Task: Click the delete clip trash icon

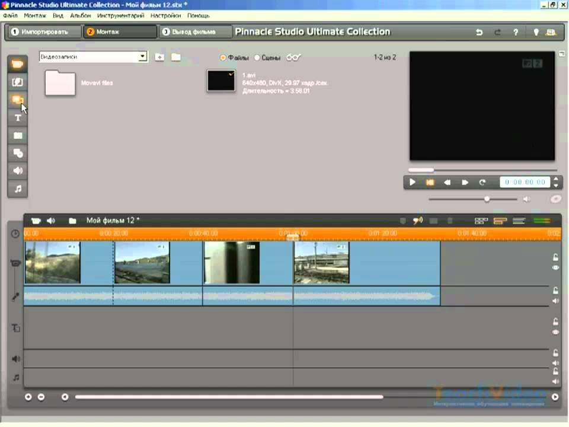Action: pos(450,221)
